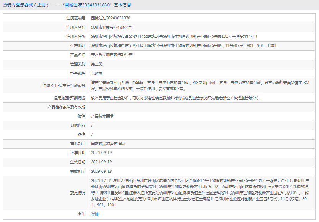Select product name 亲水涂层血管内造影导管
The width and height of the screenshot is (319, 222).
111,55
